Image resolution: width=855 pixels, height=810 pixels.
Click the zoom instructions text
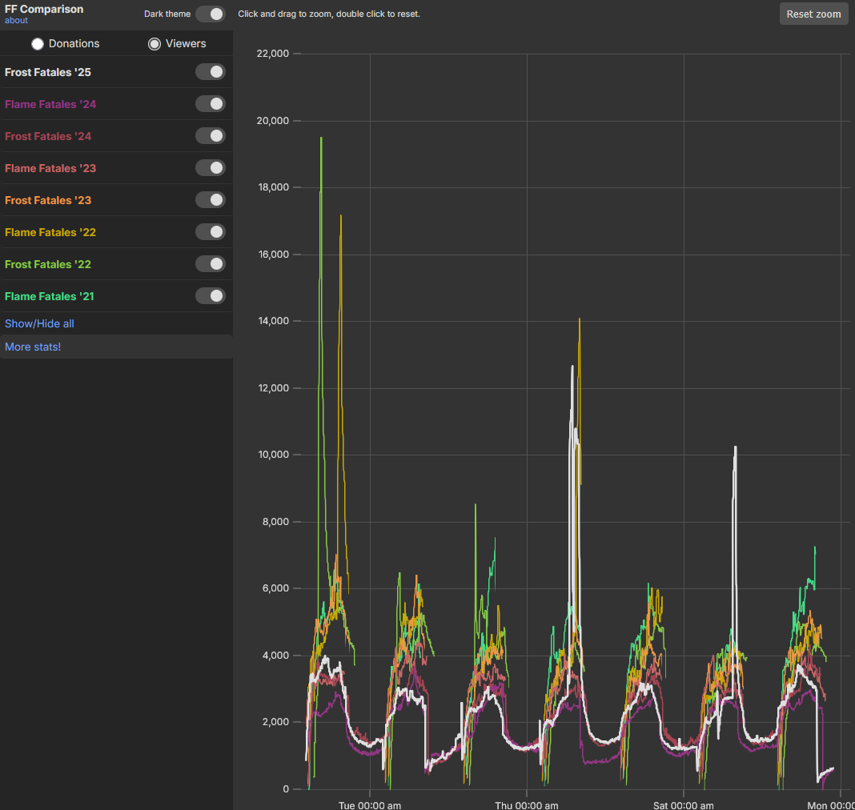pyautogui.click(x=329, y=14)
